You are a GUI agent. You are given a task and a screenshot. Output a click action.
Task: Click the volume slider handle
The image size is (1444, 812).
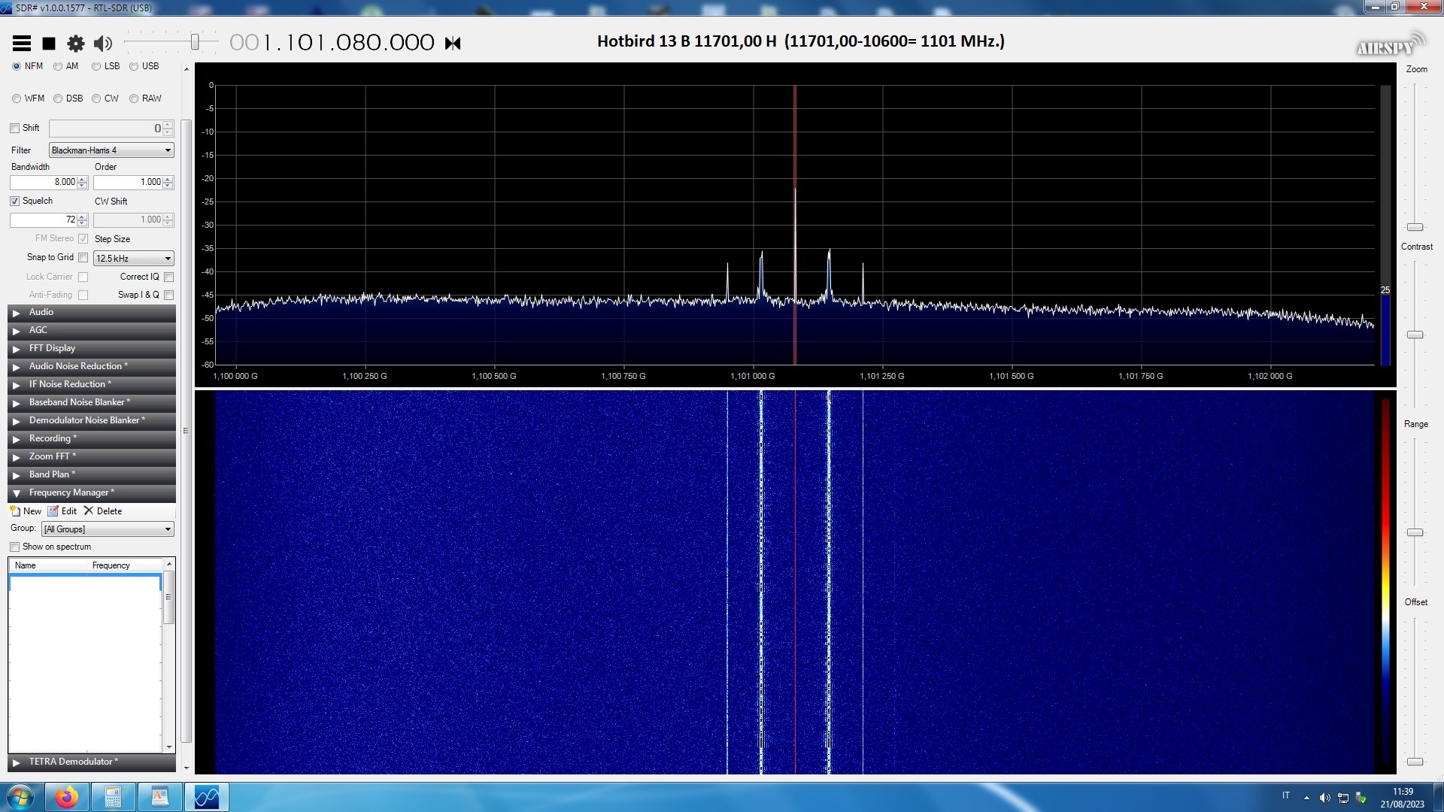click(x=195, y=42)
